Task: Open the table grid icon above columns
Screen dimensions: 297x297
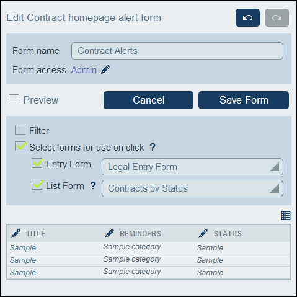Action: (286, 216)
